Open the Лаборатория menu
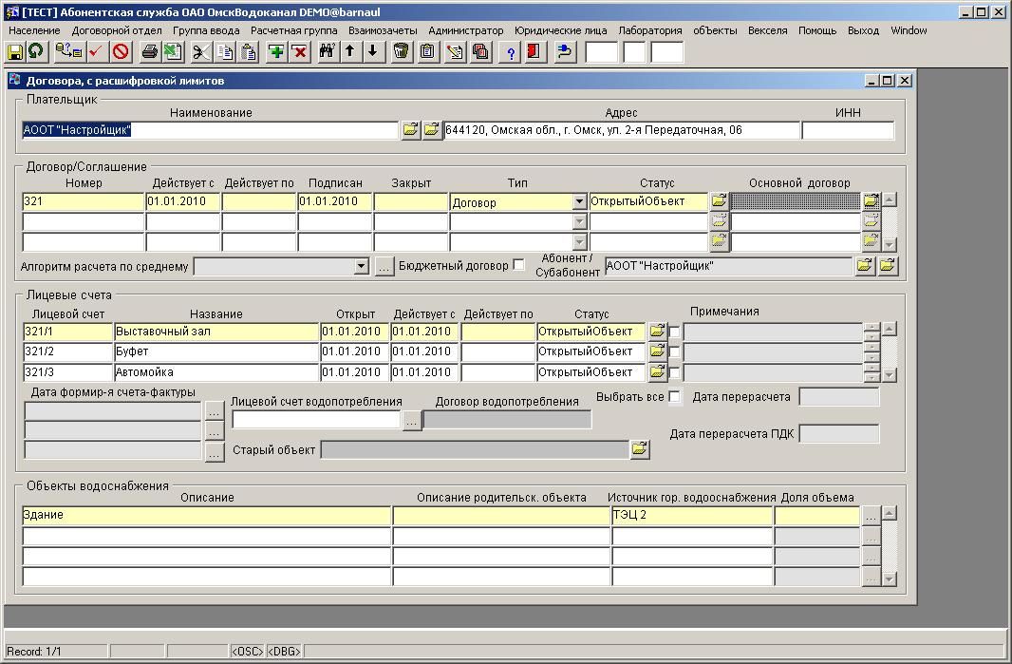 pyautogui.click(x=649, y=30)
